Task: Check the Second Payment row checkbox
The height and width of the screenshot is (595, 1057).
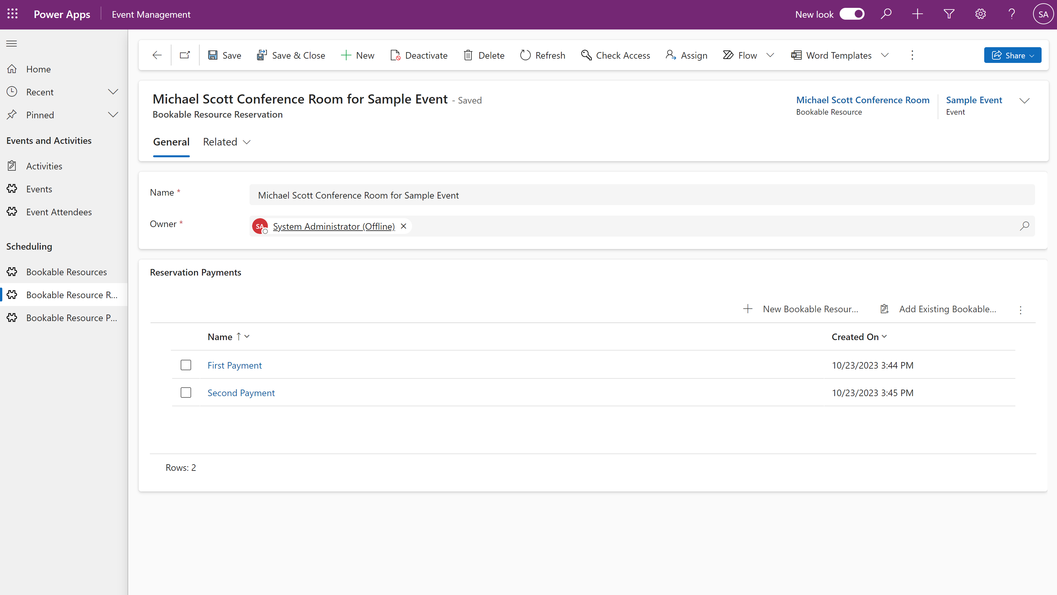Action: 186,393
